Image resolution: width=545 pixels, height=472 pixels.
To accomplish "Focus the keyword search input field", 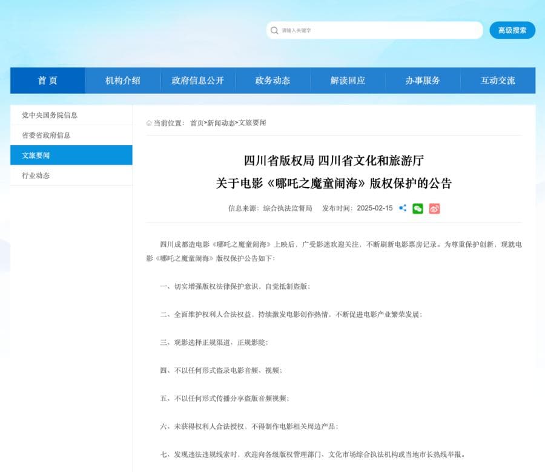I will (375, 30).
